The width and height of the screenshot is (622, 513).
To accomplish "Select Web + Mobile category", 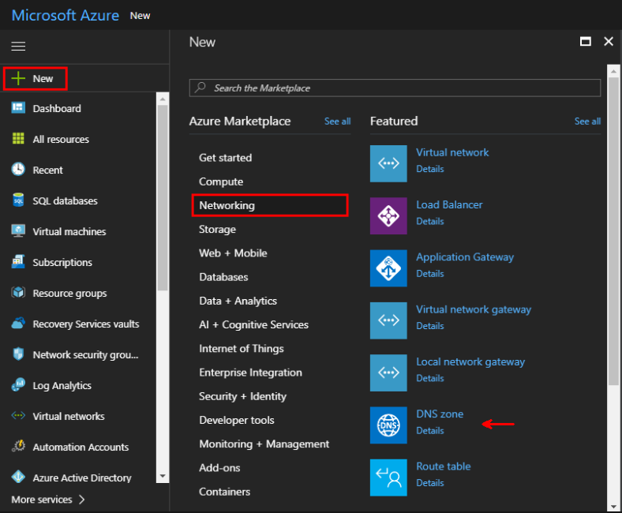I will [x=234, y=253].
